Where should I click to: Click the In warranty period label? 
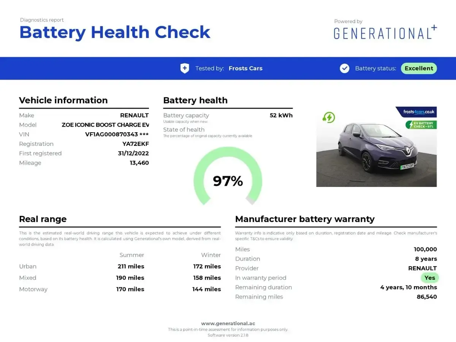coord(261,278)
